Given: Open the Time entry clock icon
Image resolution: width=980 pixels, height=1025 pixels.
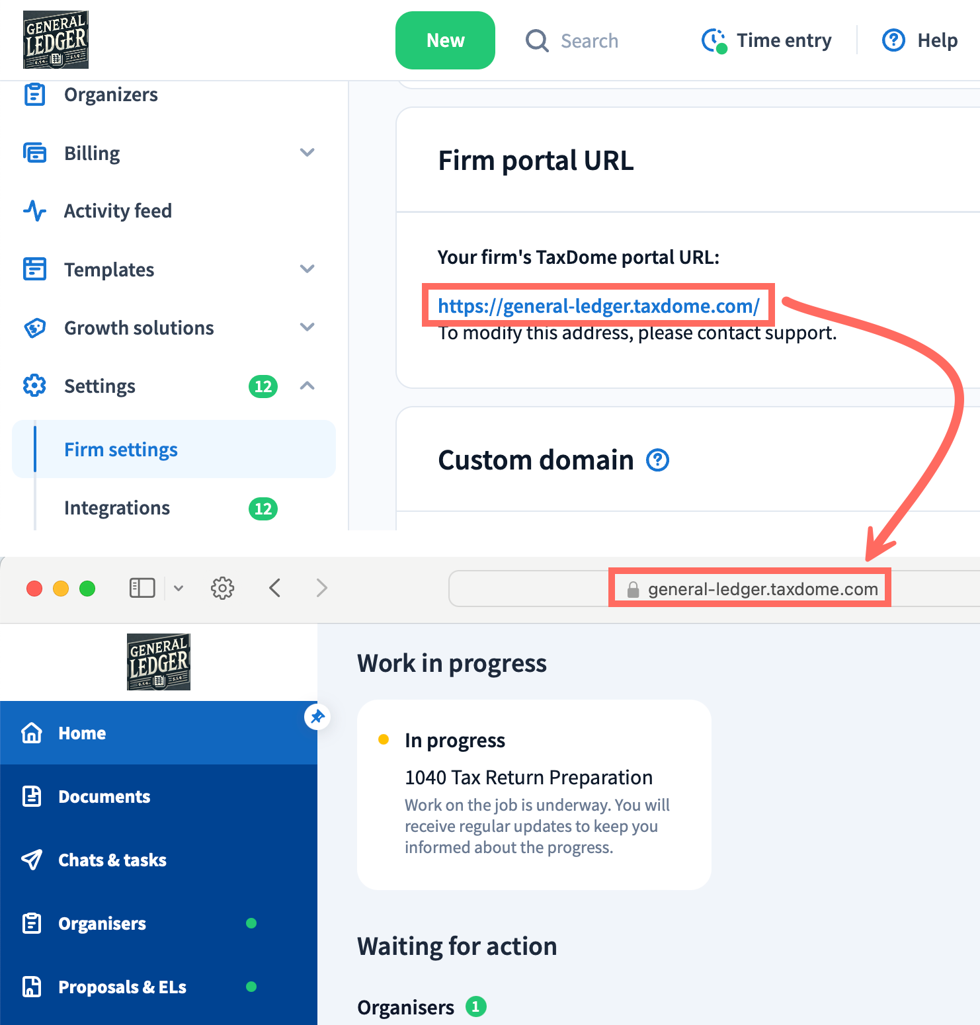Looking at the screenshot, I should click(x=714, y=40).
